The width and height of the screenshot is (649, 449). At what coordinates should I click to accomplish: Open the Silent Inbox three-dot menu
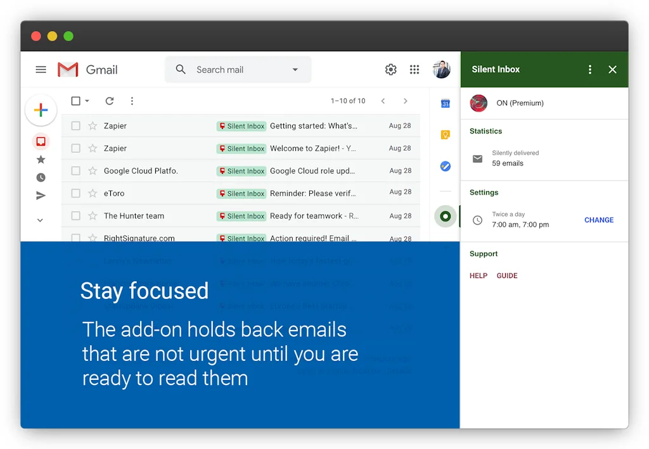589,70
